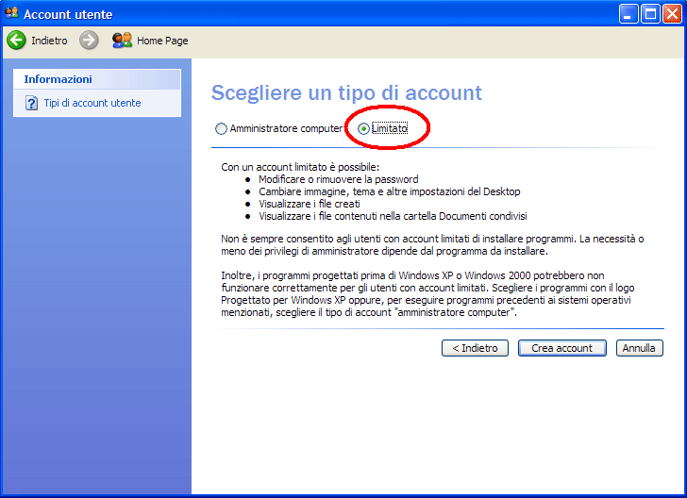Click the Account utente title bar icon

tap(12, 13)
